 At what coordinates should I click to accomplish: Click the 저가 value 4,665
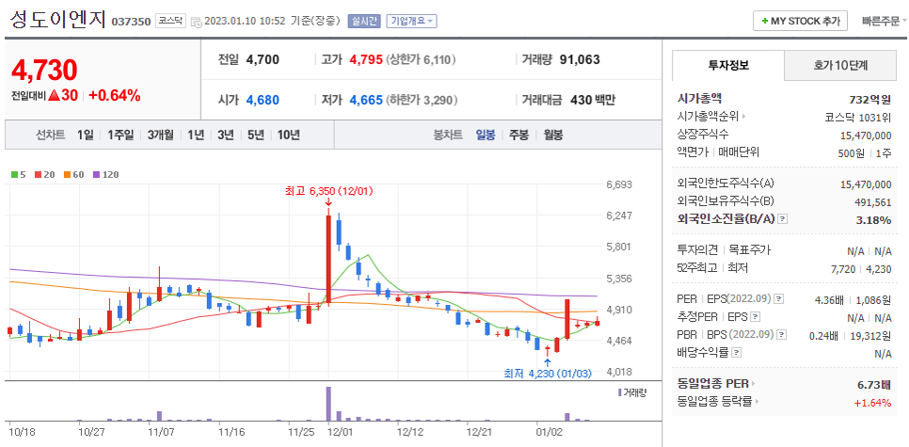click(366, 101)
